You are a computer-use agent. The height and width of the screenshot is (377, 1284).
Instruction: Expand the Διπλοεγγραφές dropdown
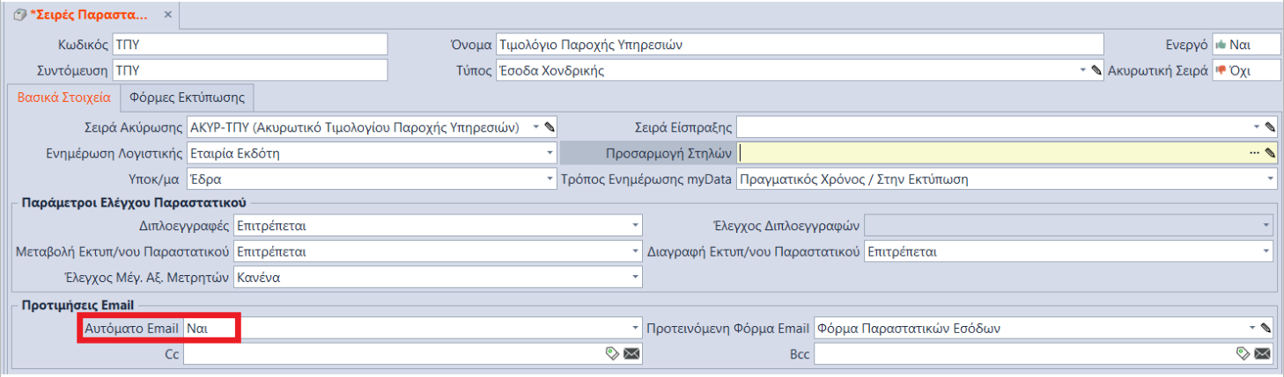(x=637, y=226)
